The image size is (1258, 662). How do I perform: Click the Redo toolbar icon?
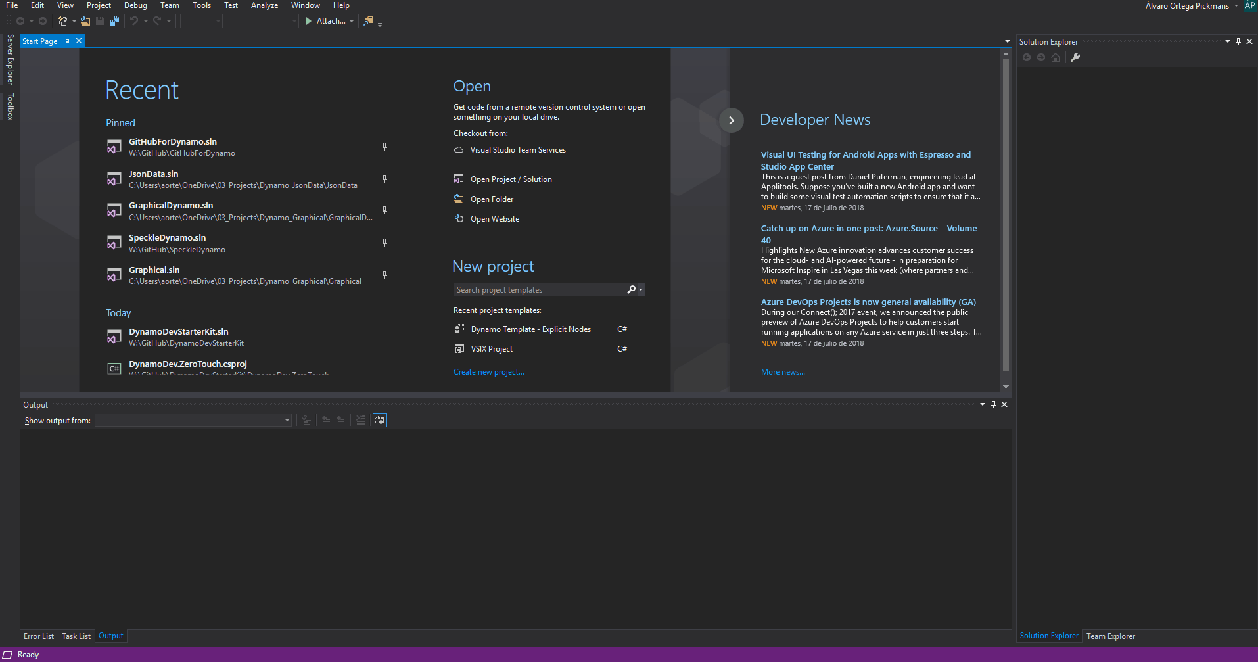coord(157,21)
